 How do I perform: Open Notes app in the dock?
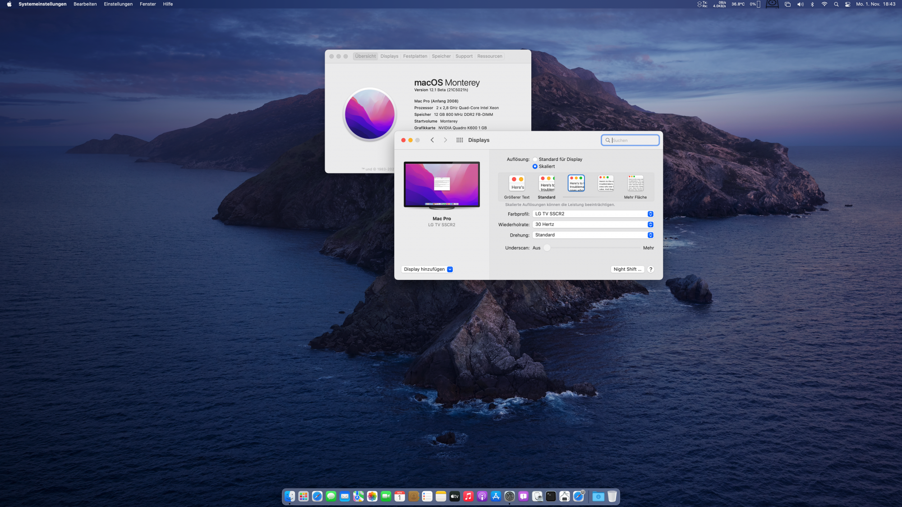click(441, 496)
